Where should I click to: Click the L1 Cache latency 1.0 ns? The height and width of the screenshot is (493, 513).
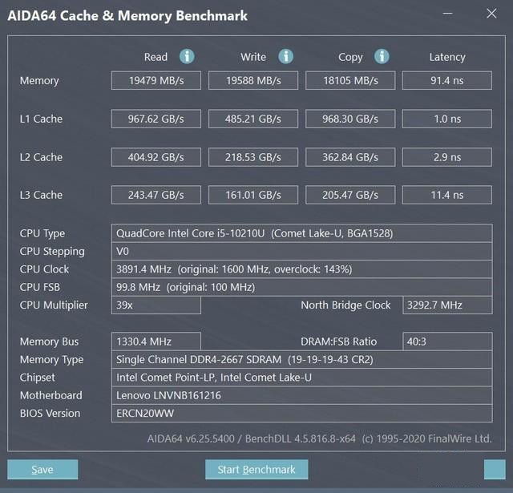(x=447, y=119)
